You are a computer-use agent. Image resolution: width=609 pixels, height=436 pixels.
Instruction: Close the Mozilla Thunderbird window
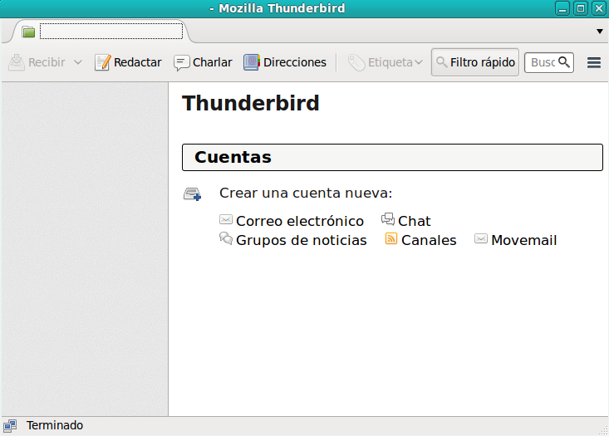tap(599, 8)
